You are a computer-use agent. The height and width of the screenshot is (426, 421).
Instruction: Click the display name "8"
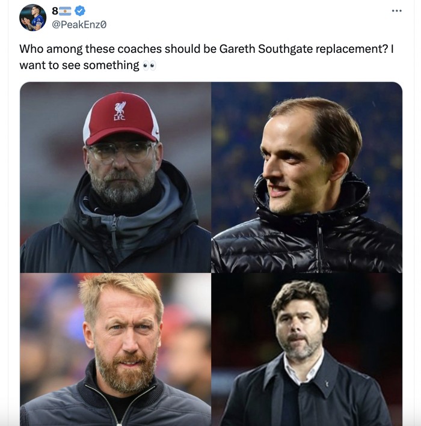pyautogui.click(x=55, y=11)
